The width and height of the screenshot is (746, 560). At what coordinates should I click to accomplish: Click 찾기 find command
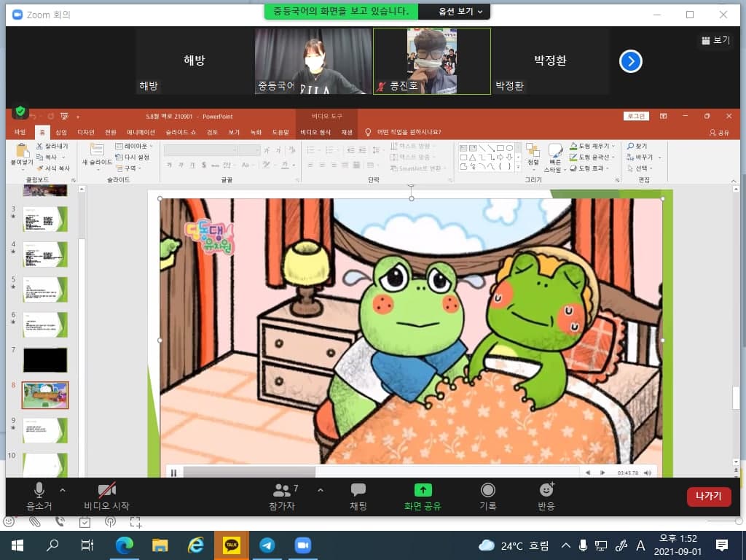(x=637, y=146)
